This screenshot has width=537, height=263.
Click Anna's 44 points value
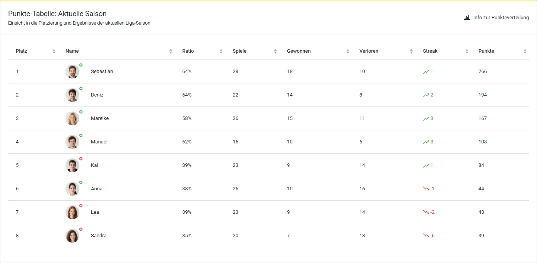point(481,189)
